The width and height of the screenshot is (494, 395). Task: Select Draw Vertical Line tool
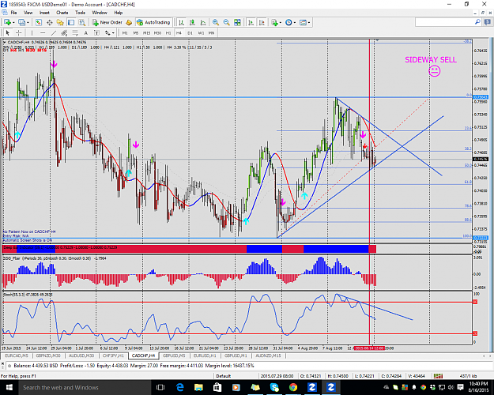(x=32, y=32)
